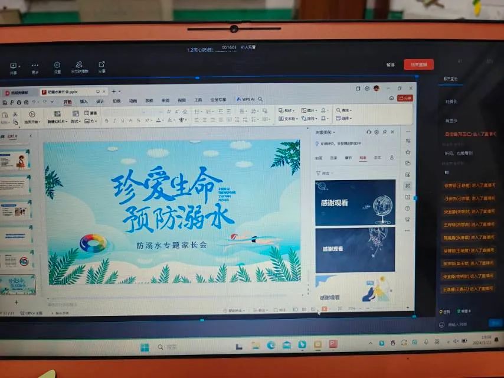The image size is (504, 378).
Task: Choose the globe 感谢观看 template
Action: click(355, 203)
